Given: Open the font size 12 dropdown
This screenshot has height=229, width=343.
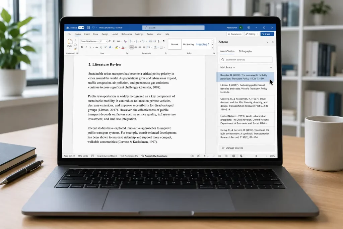Looking at the screenshot, I should [103, 41].
